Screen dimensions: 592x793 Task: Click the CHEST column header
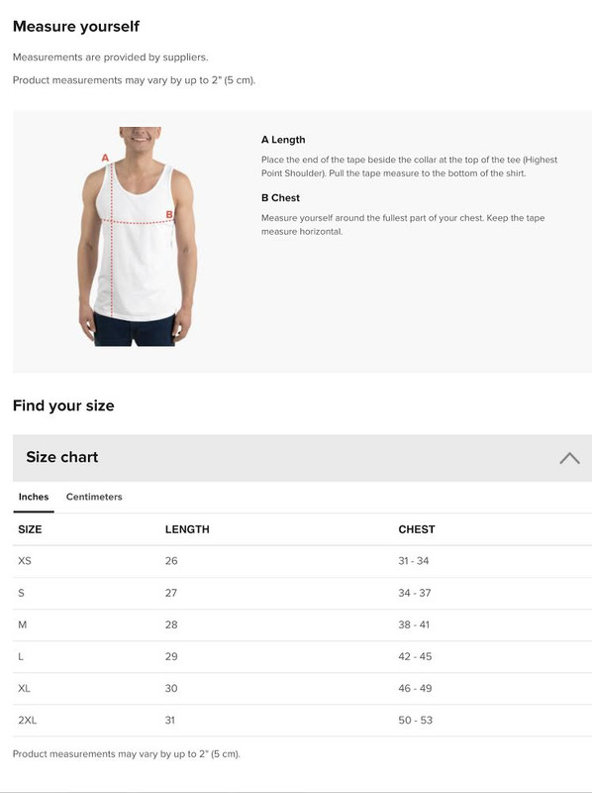pos(416,529)
